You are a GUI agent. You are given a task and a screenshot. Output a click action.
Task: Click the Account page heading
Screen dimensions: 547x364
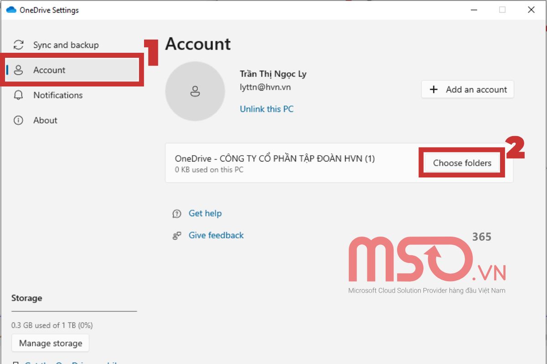coord(198,44)
